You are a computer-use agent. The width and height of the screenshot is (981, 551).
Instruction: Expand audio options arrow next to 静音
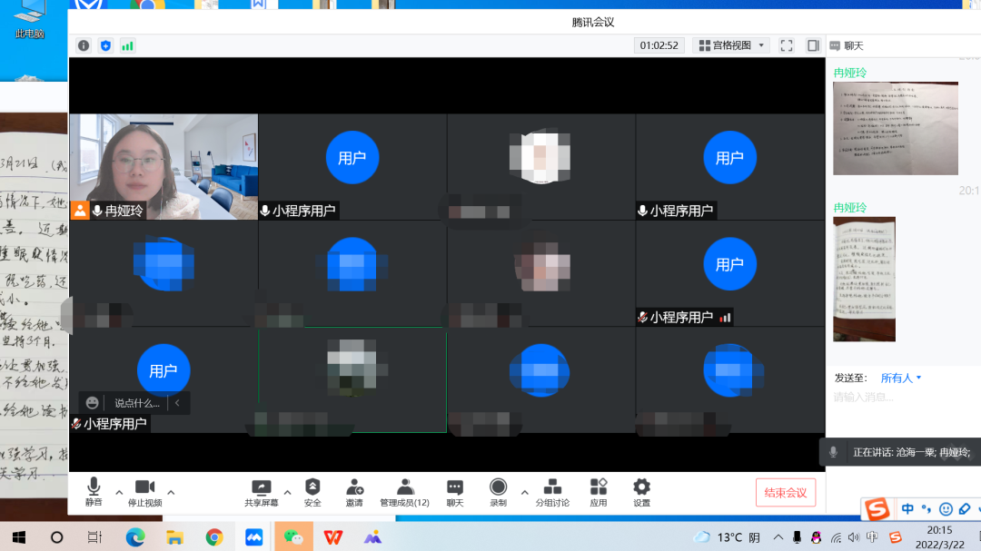click(119, 493)
